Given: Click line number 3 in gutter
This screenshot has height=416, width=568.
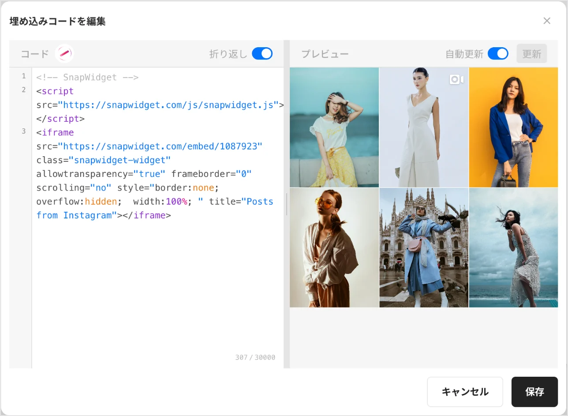Looking at the screenshot, I should coord(23,131).
